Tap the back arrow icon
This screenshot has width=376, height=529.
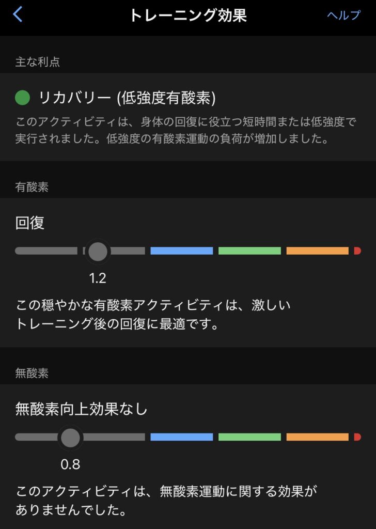[x=18, y=14]
